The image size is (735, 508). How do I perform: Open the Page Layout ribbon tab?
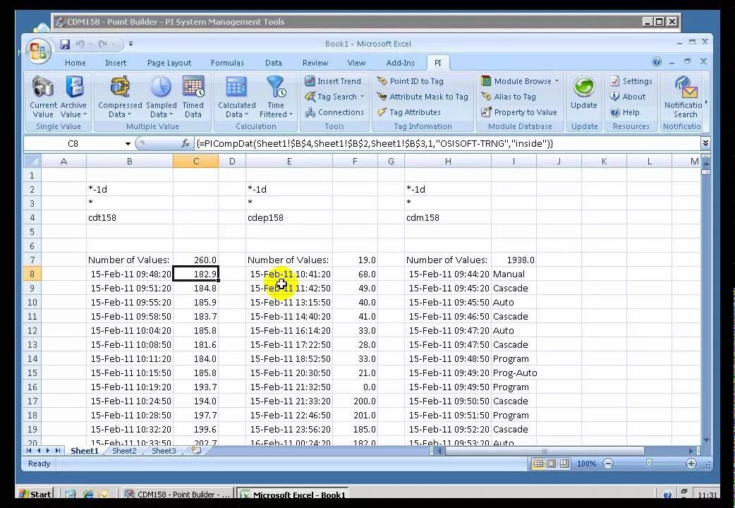(x=169, y=63)
